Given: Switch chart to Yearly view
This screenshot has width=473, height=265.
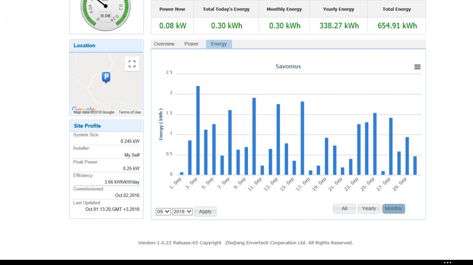Looking at the screenshot, I should 369,209.
